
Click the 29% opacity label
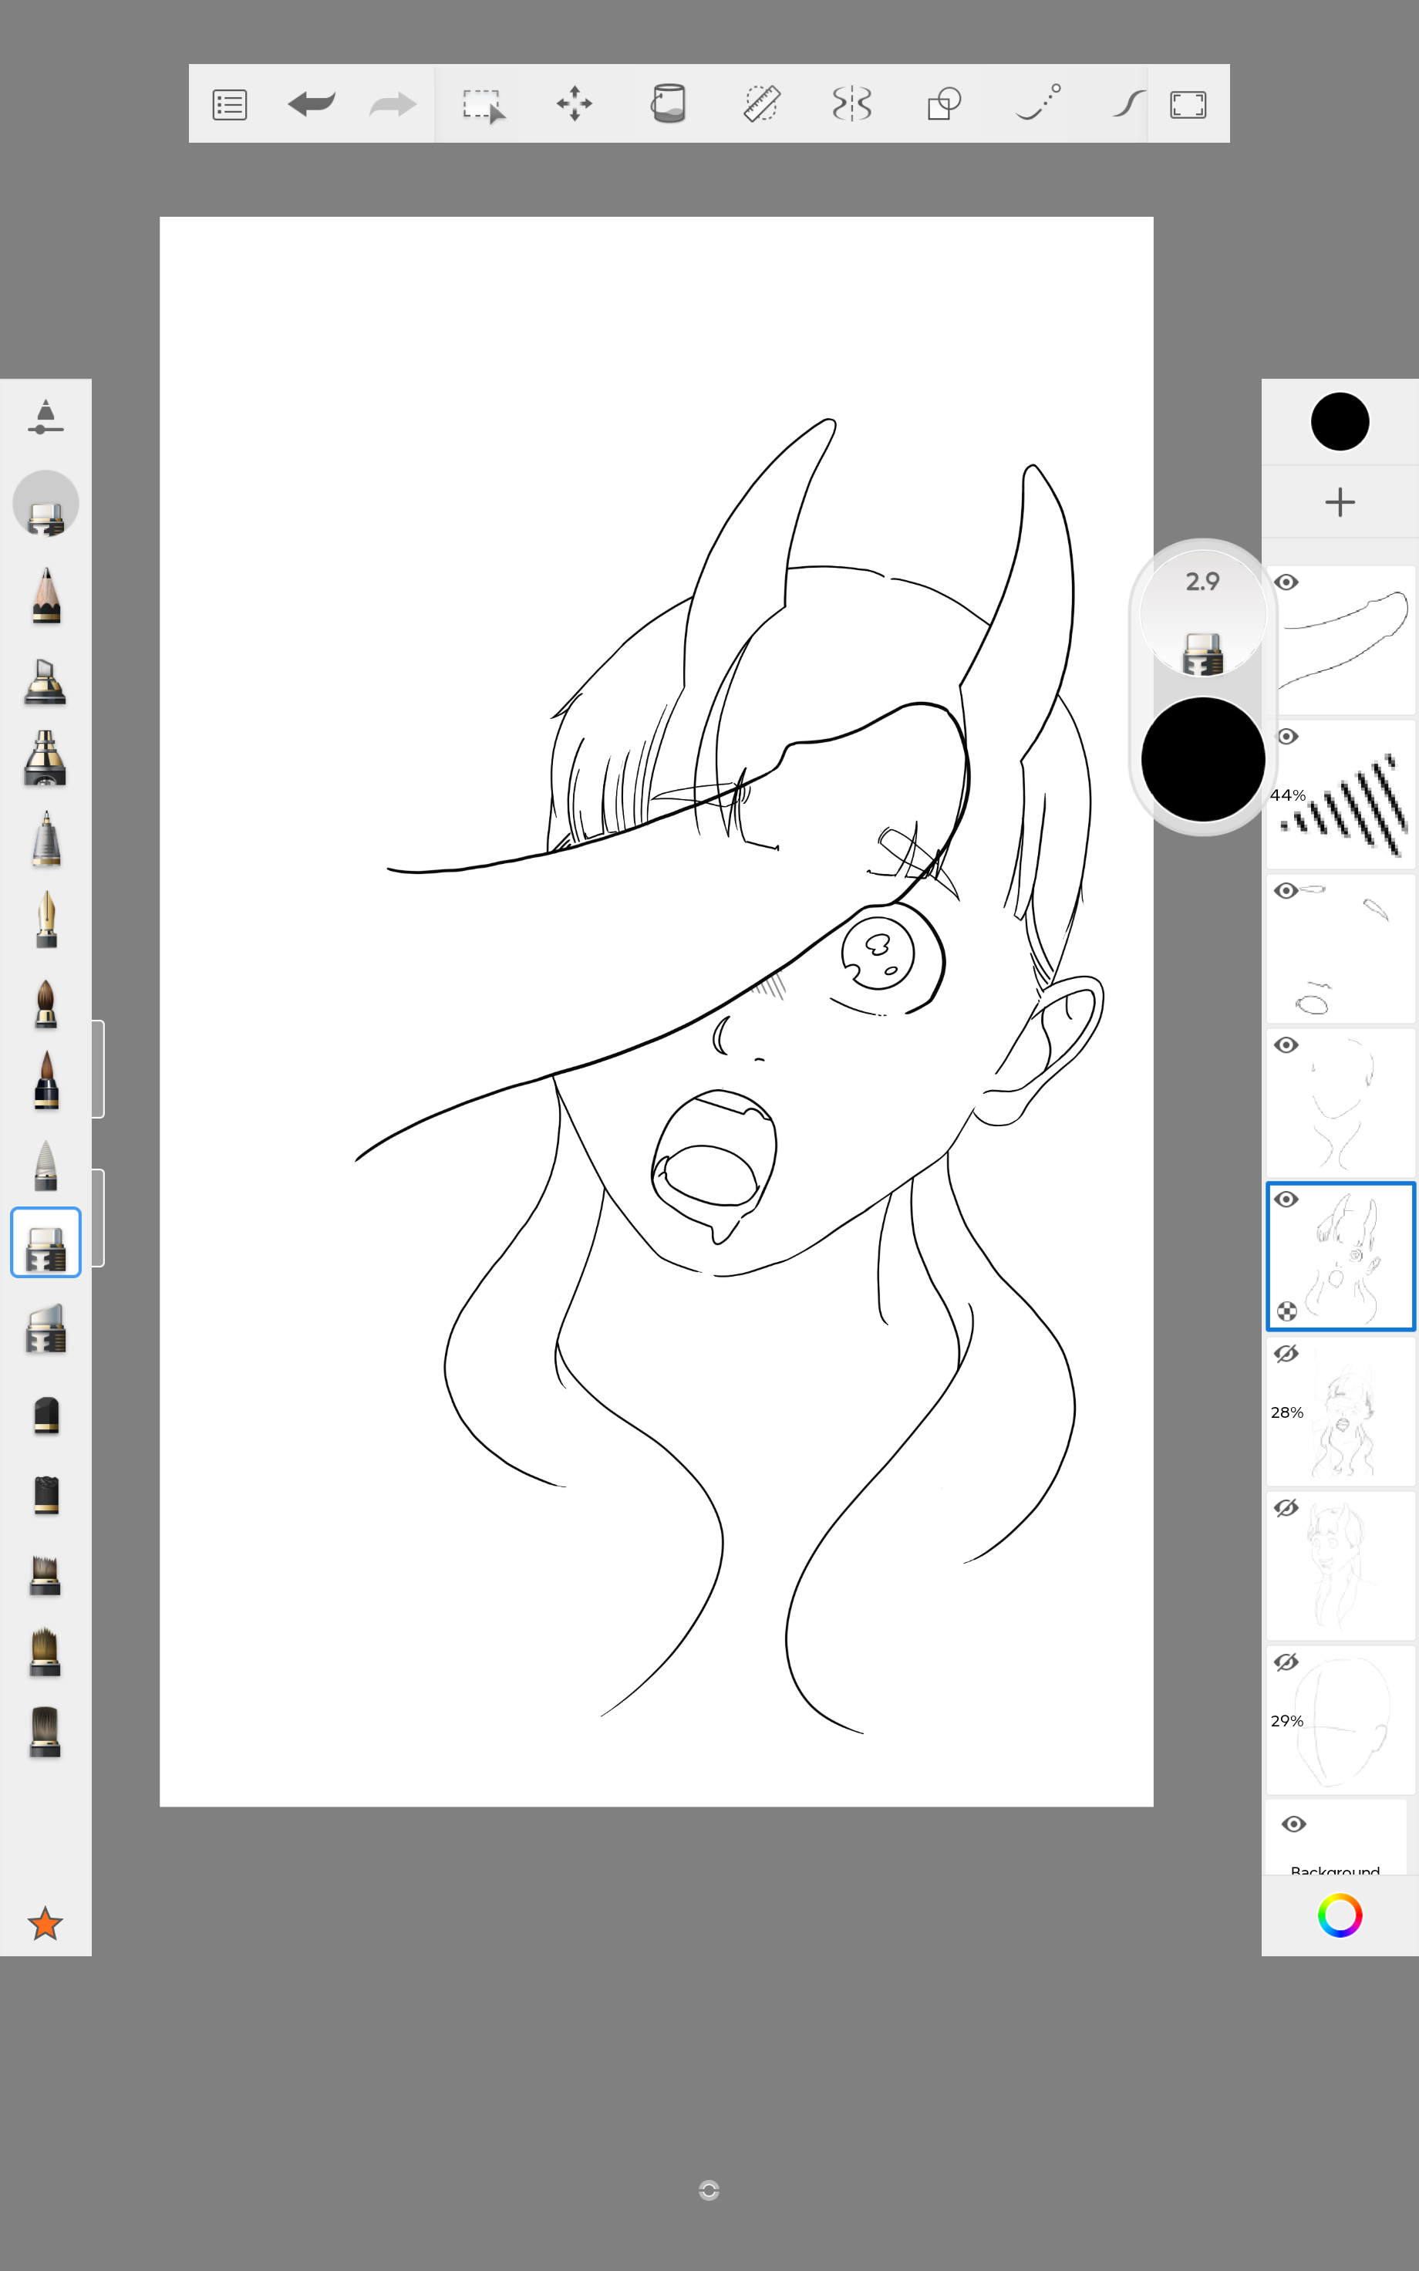click(x=1286, y=1721)
